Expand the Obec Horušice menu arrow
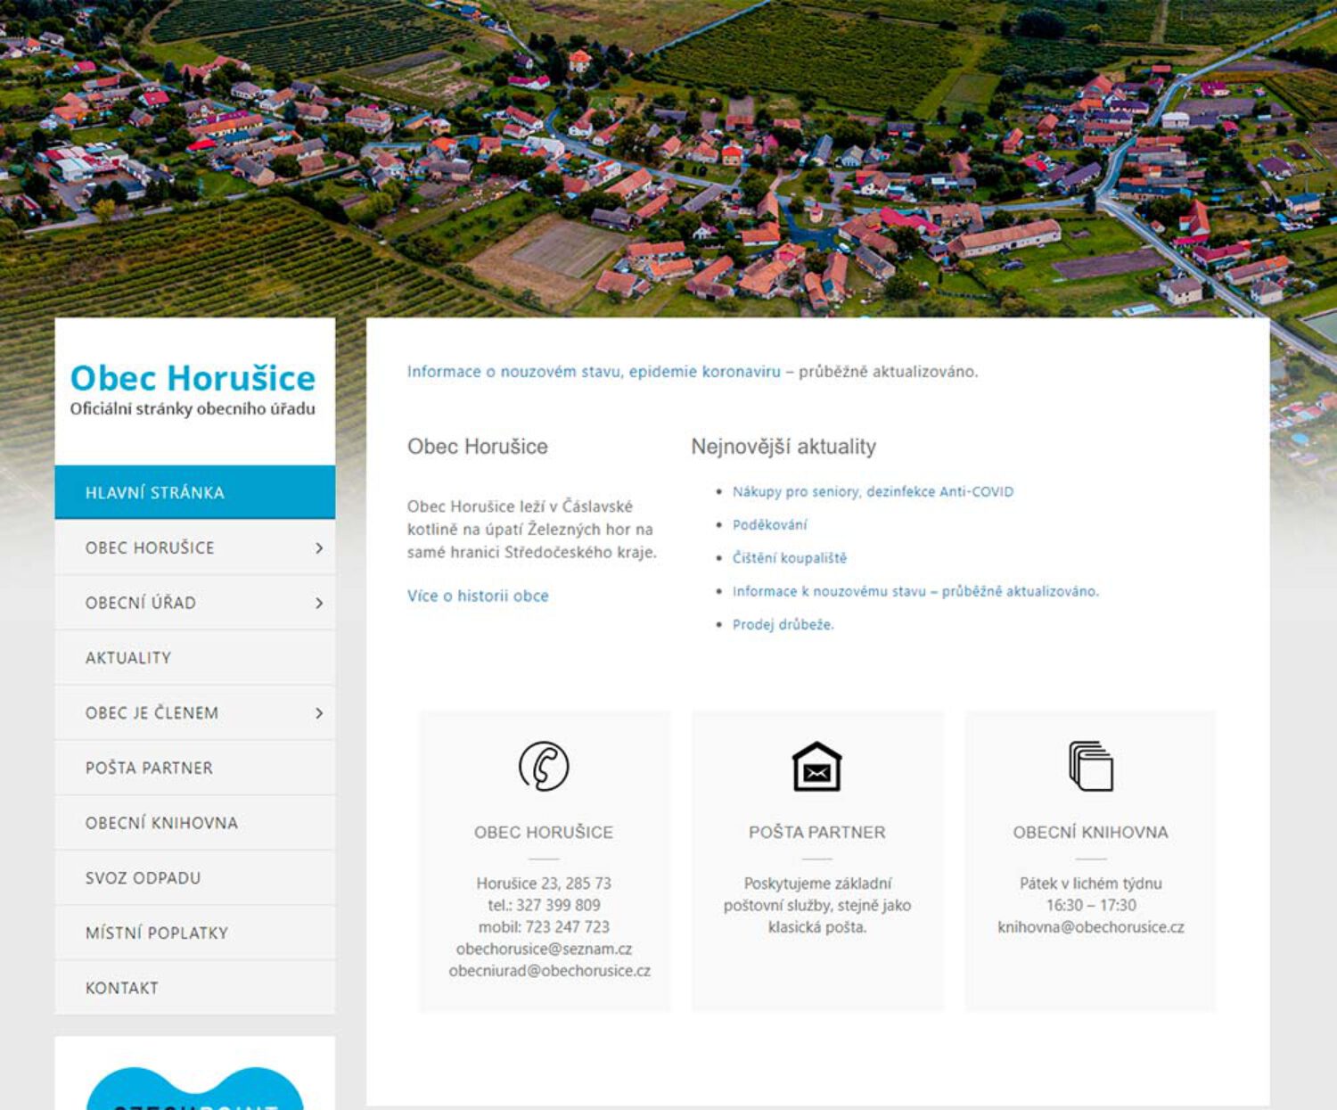The width and height of the screenshot is (1337, 1110). 318,548
